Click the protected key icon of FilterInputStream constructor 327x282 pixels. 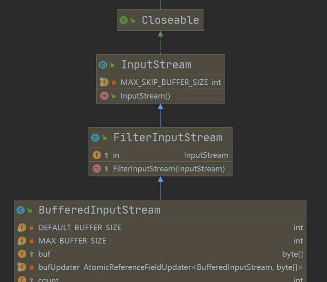[x=106, y=169]
